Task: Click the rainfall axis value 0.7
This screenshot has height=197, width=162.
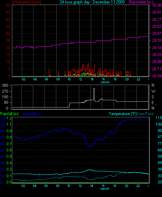Action: tap(9, 144)
